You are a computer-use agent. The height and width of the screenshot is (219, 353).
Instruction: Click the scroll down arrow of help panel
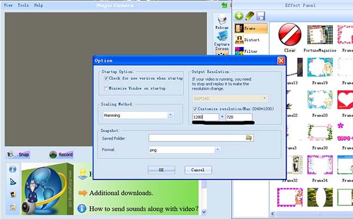[204, 212]
